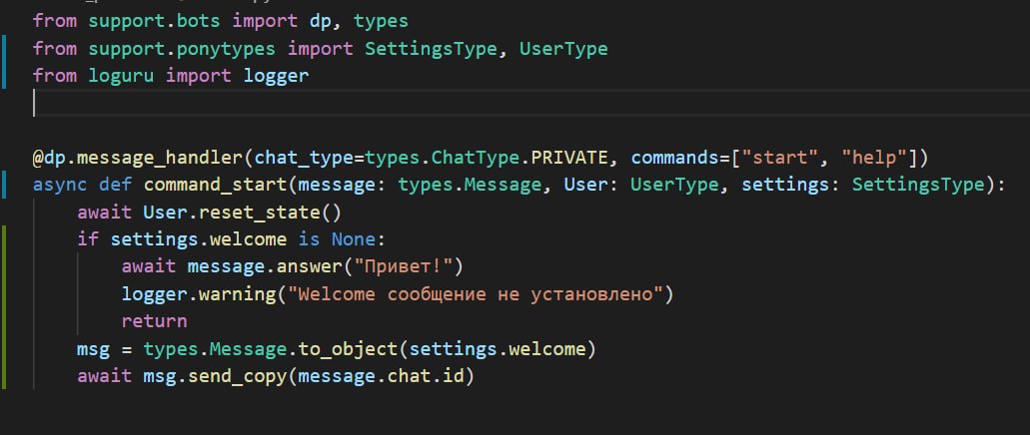
Task: Click 'SettingsType' in the ponytypes import line
Action: 431,49
